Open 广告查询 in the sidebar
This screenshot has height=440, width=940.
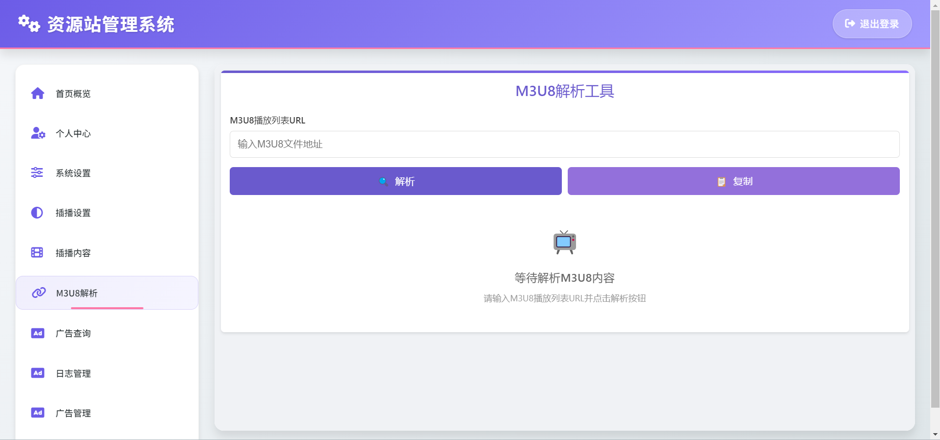107,333
